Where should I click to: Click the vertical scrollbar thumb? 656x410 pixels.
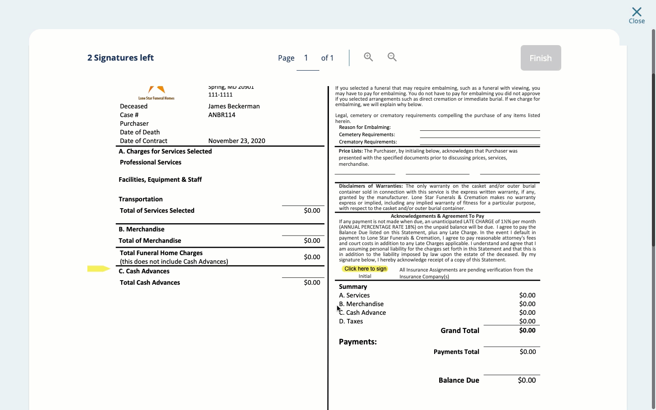tap(654, 159)
